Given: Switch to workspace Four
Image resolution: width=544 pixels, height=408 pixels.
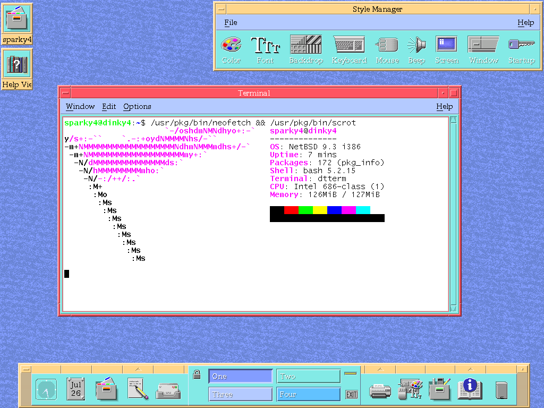Looking at the screenshot, I should pyautogui.click(x=308, y=394).
